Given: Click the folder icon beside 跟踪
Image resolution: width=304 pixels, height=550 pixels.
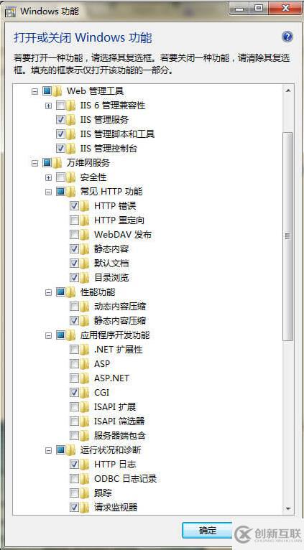Looking at the screenshot, I should [x=84, y=493].
